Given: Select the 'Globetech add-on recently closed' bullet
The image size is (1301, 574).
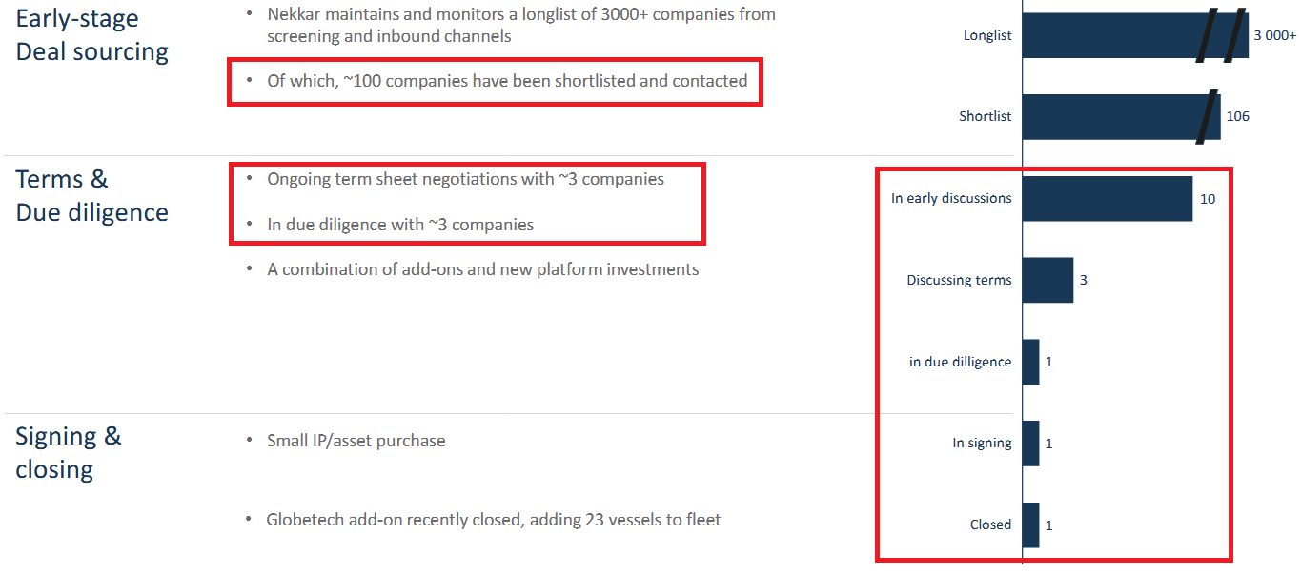Looking at the screenshot, I should tap(494, 520).
